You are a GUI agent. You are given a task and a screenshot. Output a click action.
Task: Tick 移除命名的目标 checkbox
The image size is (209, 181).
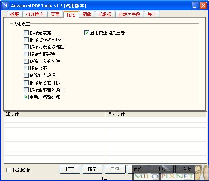[26, 83]
